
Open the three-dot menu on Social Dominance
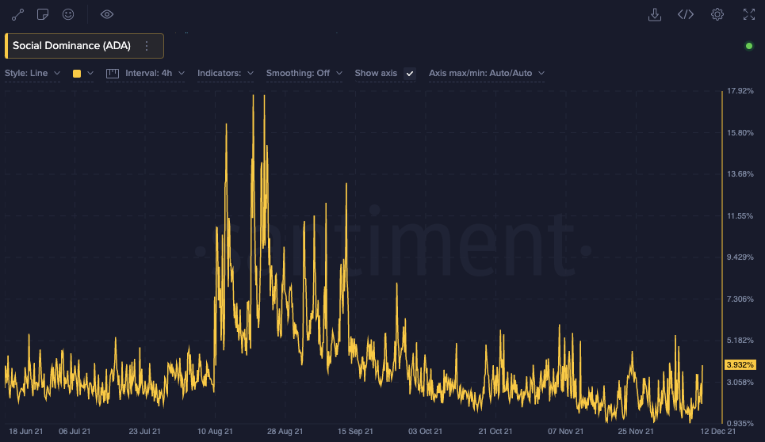146,46
